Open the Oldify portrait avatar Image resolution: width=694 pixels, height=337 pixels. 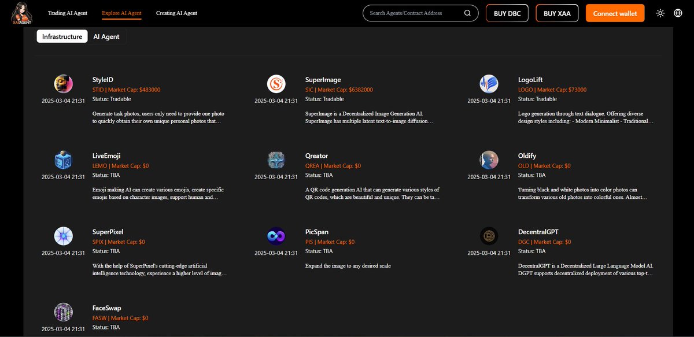coord(489,160)
